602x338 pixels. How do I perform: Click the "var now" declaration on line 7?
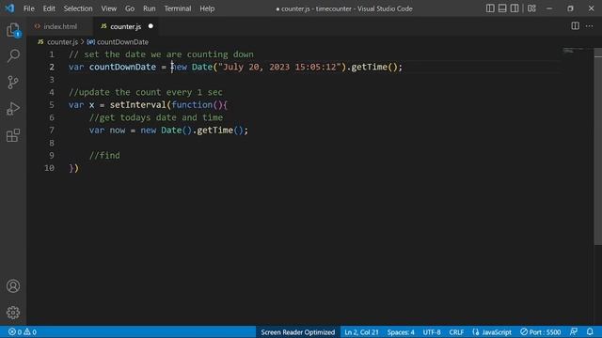107,130
